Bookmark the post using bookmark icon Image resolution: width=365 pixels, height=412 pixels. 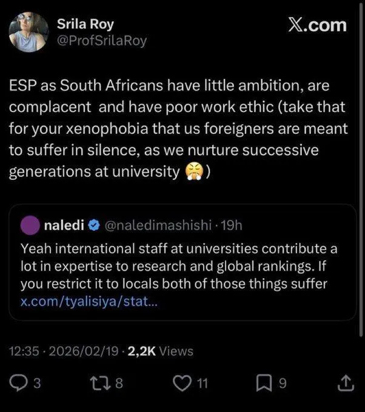[264, 383]
